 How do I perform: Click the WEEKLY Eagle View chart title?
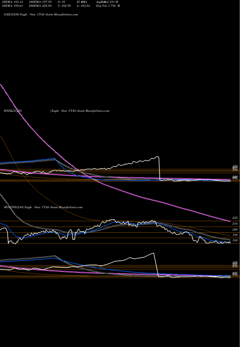pos(57,111)
